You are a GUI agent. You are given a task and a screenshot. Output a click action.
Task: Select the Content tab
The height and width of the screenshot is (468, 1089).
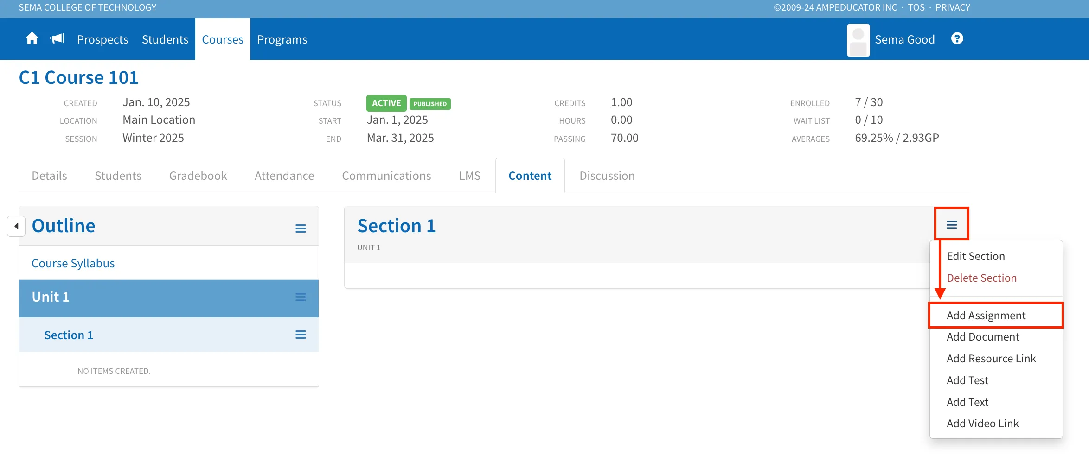pos(530,176)
